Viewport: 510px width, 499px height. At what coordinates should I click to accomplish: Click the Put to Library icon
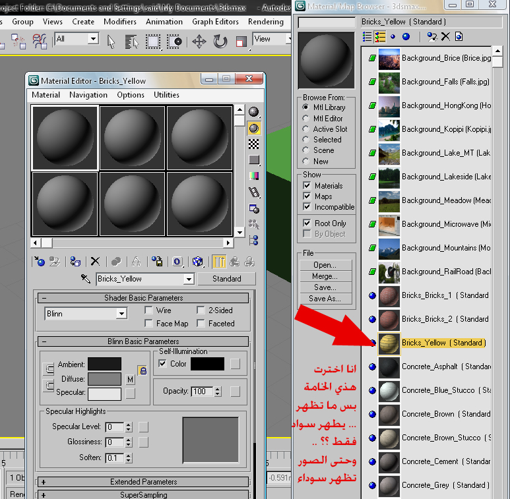157,262
